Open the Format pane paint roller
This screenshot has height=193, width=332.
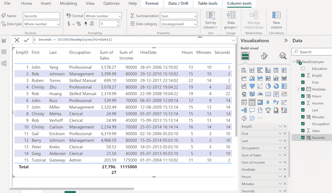click(x=264, y=56)
